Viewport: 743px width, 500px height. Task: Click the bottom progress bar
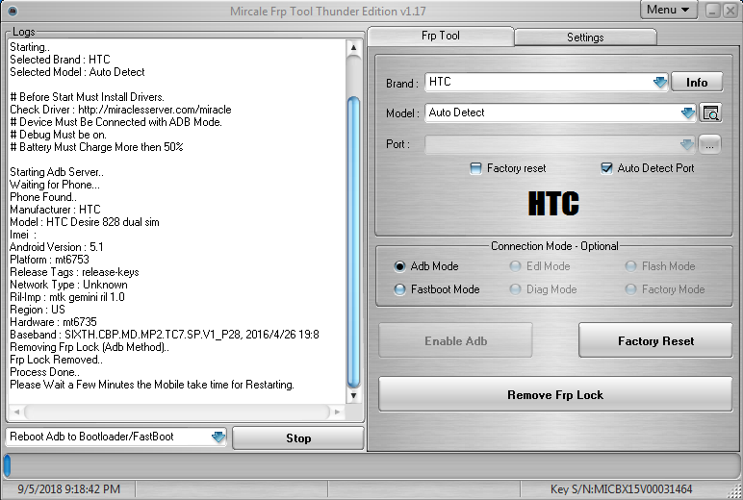(x=371, y=465)
